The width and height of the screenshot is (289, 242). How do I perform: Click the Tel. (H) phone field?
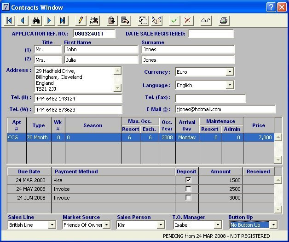point(78,99)
